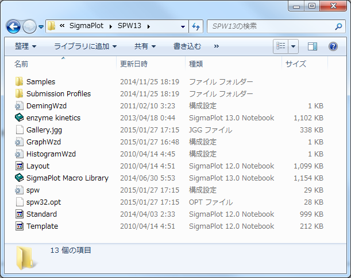This screenshot has height=278, width=351.
Task: Select the Template notebook icon
Action: [20, 226]
